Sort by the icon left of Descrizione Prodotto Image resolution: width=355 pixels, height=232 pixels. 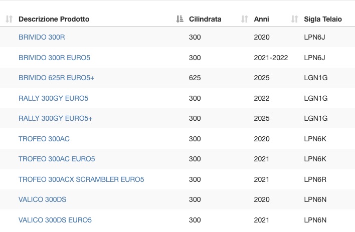point(9,19)
